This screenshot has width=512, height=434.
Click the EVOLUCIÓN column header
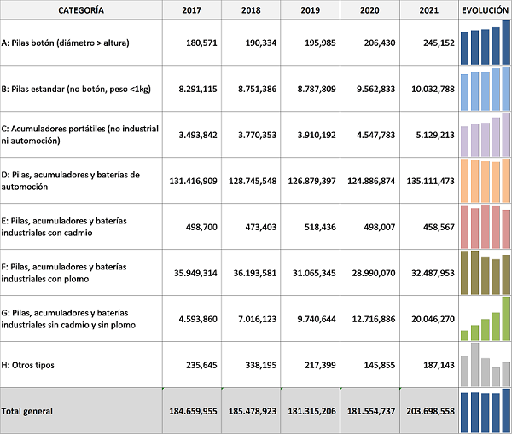[485, 10]
